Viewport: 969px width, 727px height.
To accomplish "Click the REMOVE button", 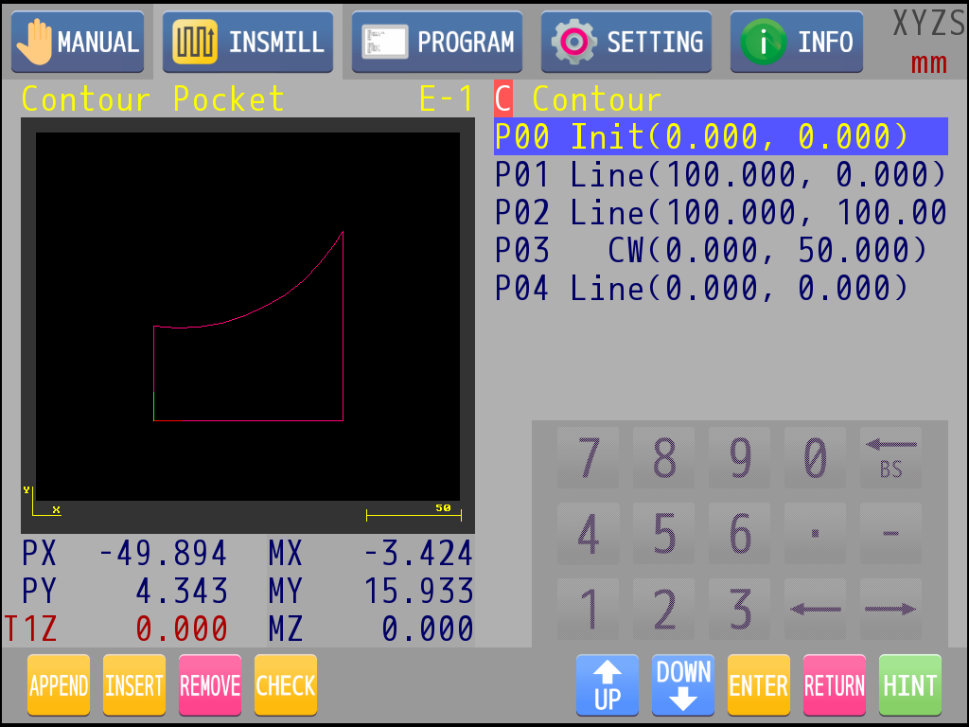I will [210, 684].
